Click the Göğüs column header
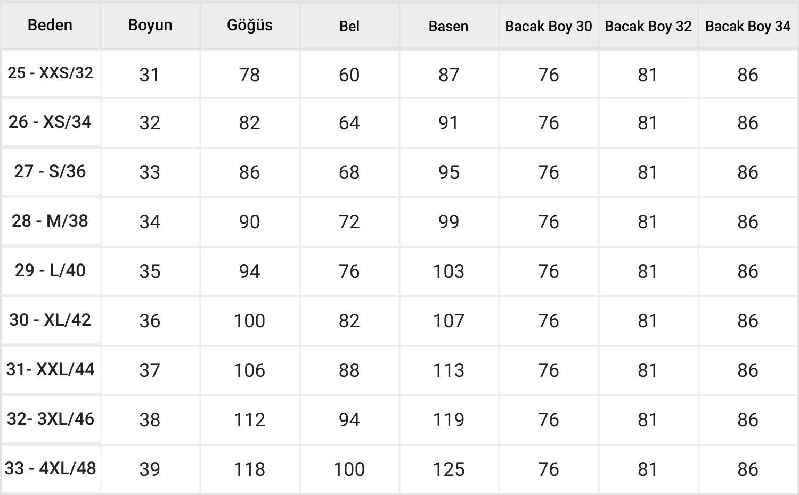799x495 pixels. click(250, 25)
